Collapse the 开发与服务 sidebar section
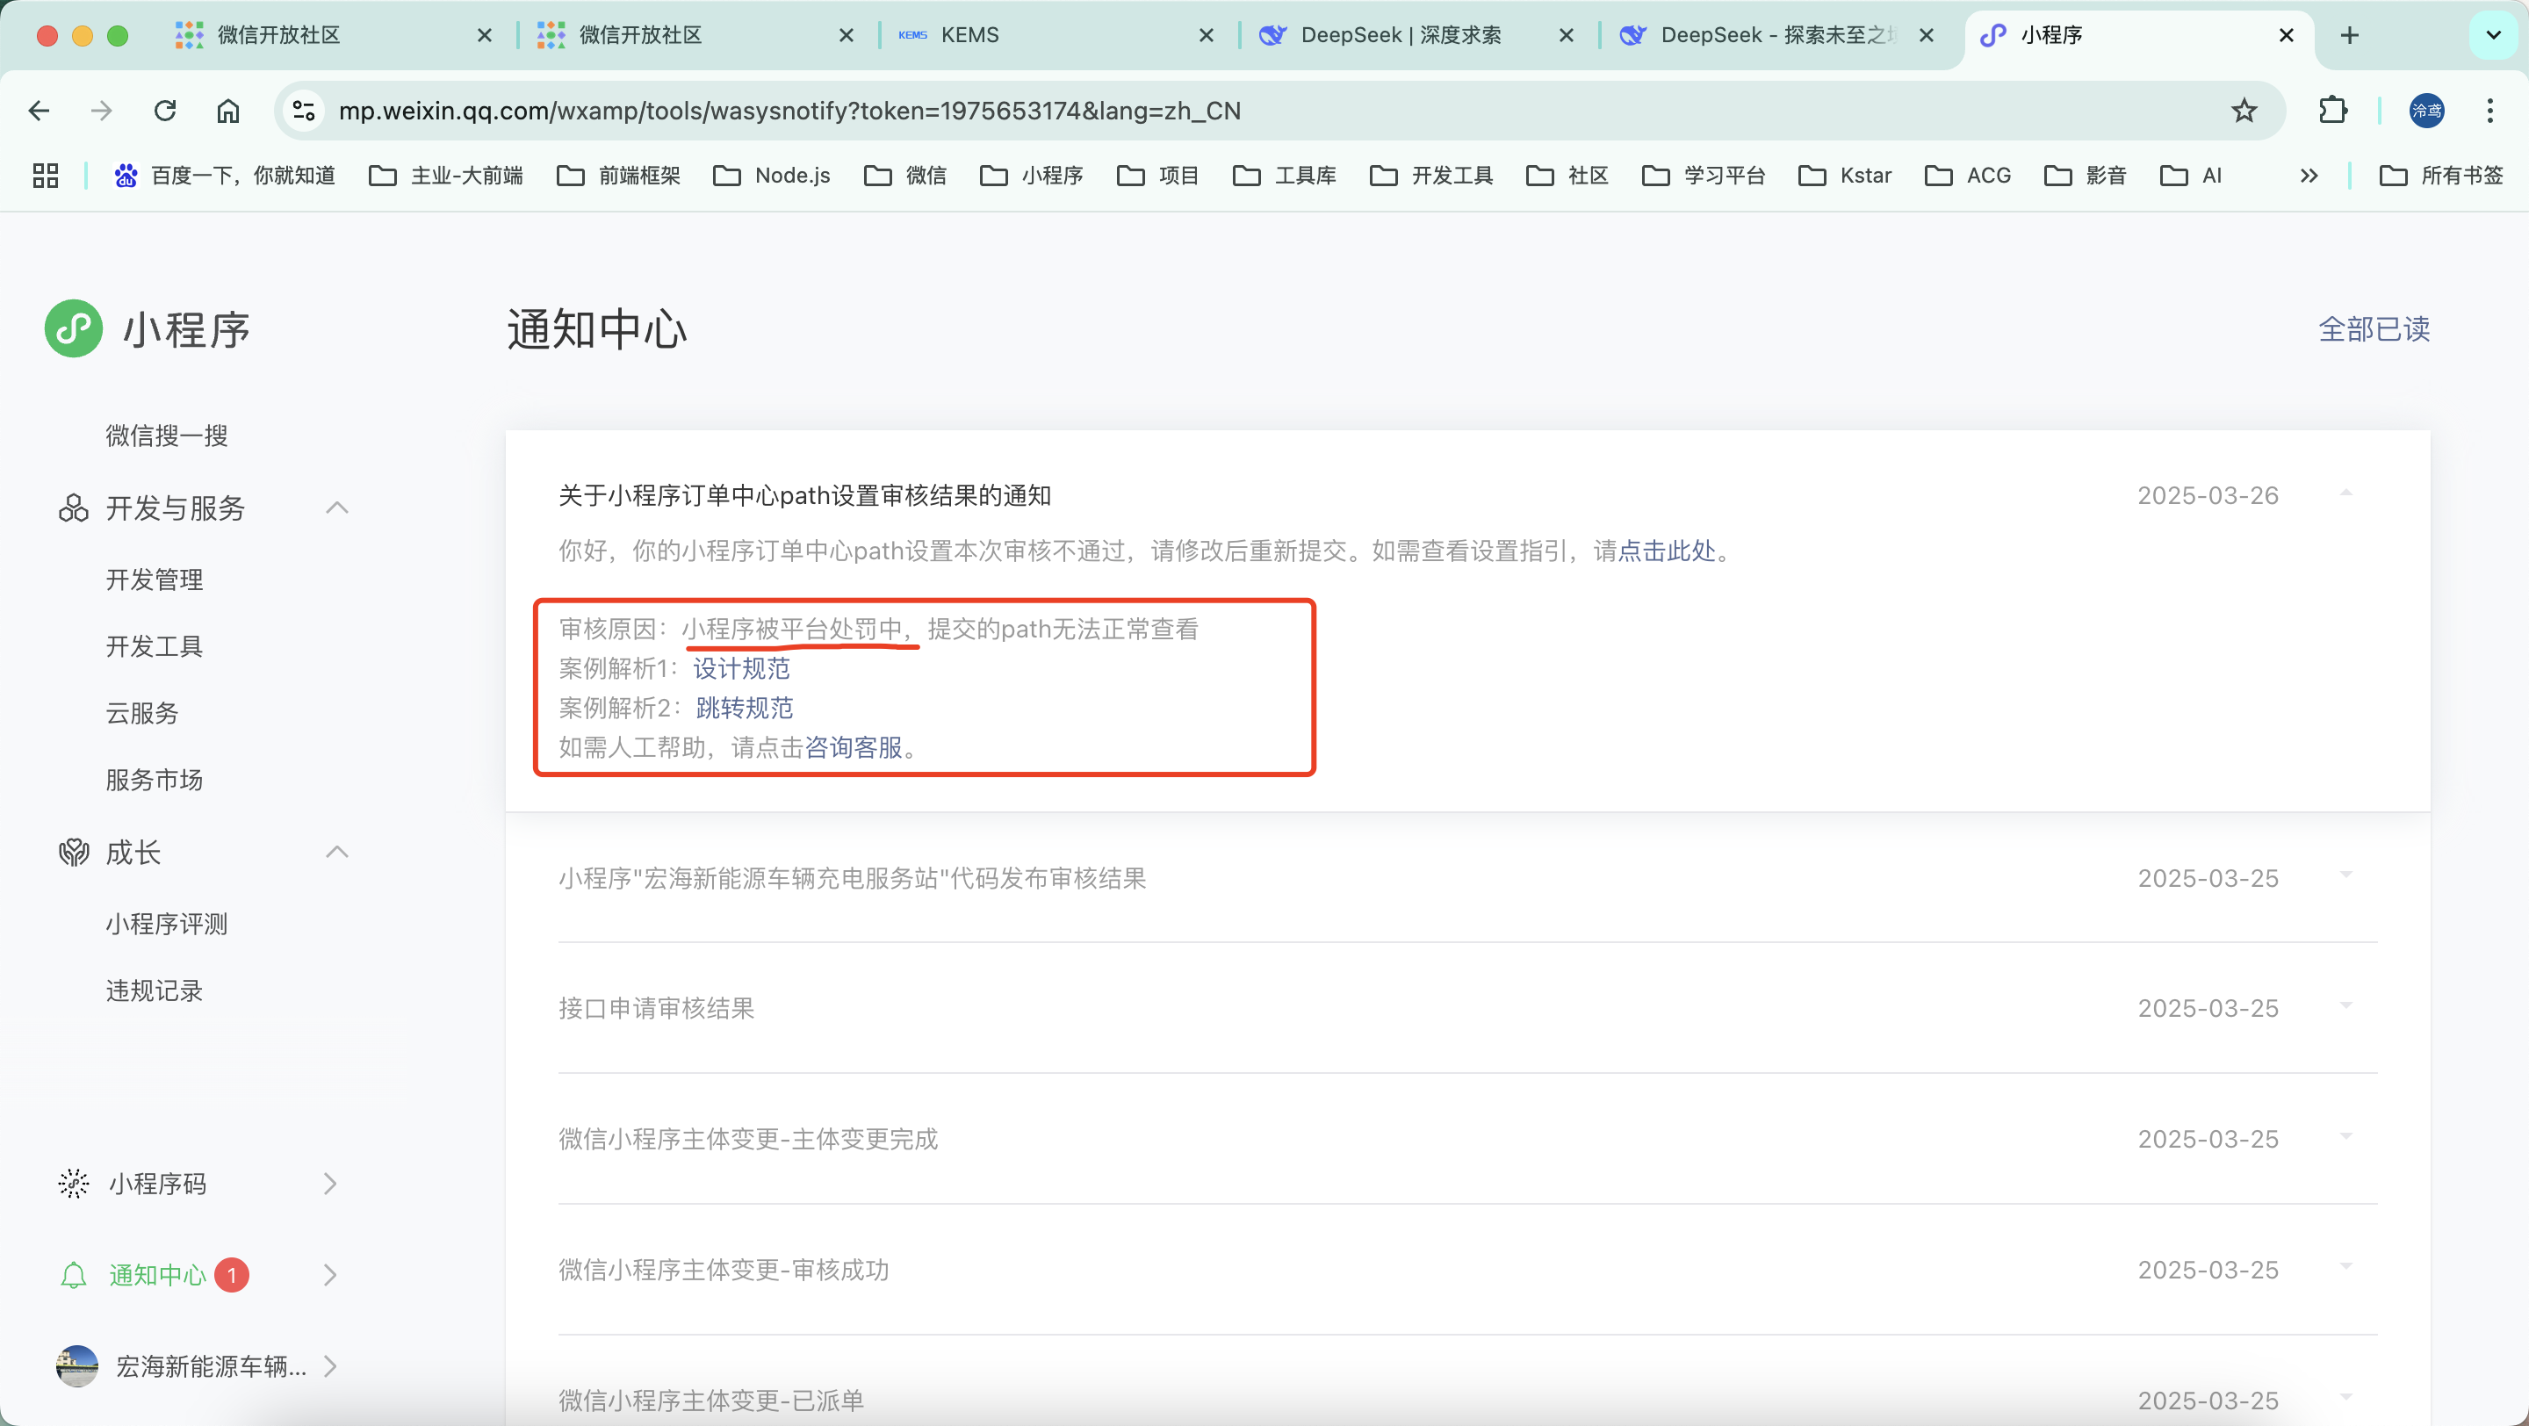The height and width of the screenshot is (1426, 2529). (x=336, y=508)
